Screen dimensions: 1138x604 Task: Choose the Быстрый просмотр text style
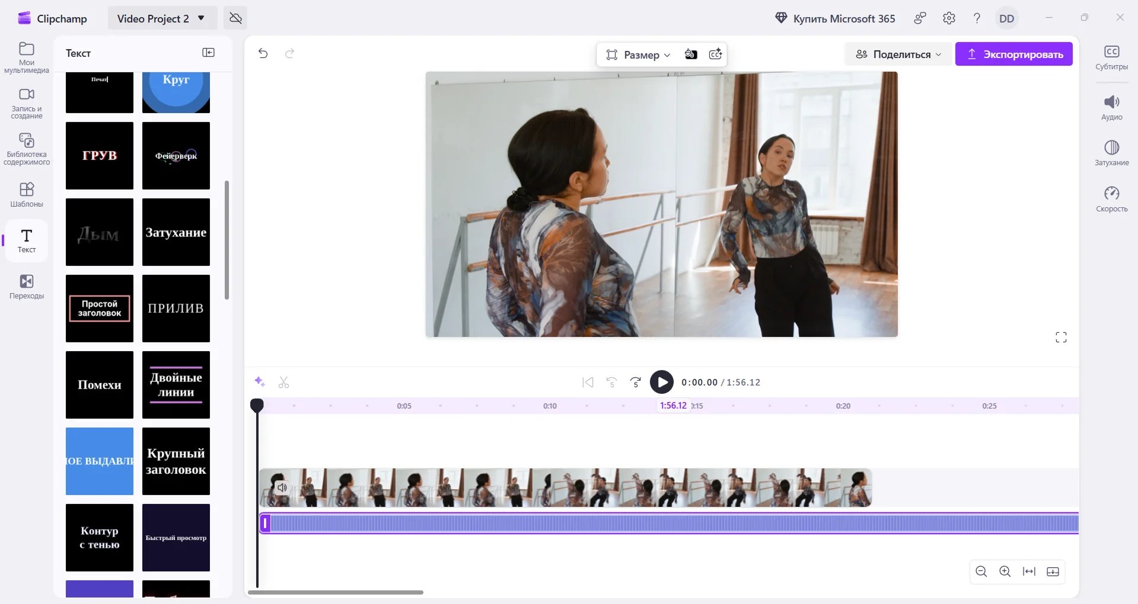[176, 538]
